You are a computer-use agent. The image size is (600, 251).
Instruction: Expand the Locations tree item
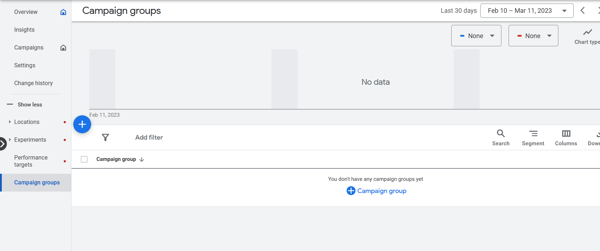[10, 122]
